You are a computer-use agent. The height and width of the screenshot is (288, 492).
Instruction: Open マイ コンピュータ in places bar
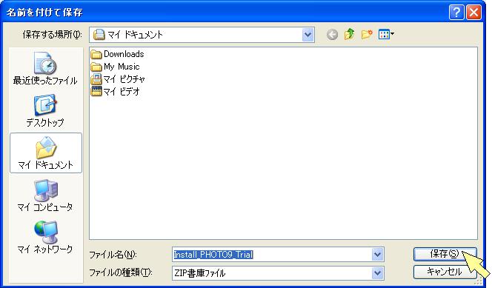[45, 195]
